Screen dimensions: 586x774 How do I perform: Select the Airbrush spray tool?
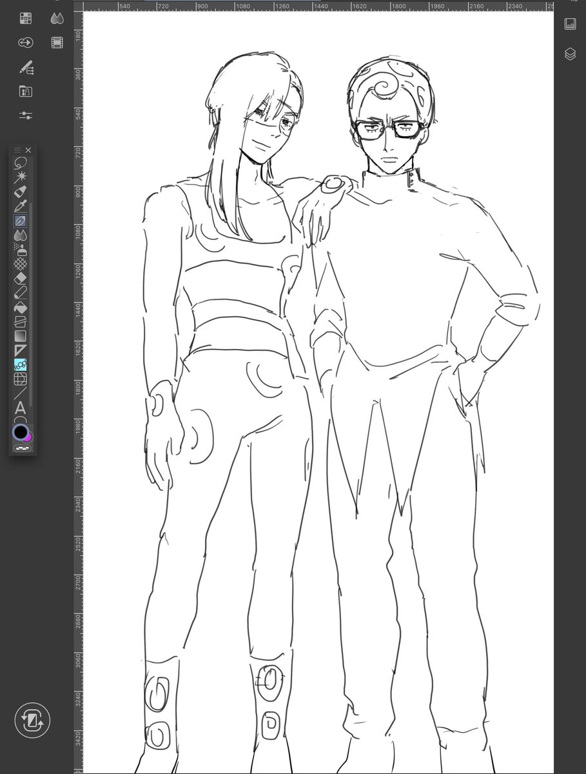20,250
